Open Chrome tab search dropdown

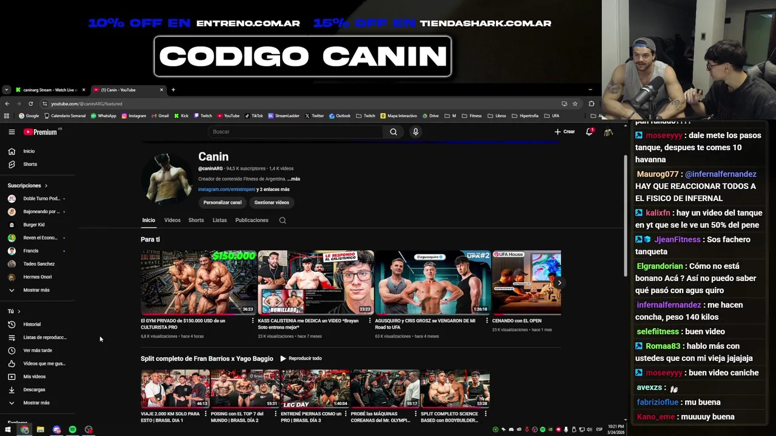pos(6,90)
